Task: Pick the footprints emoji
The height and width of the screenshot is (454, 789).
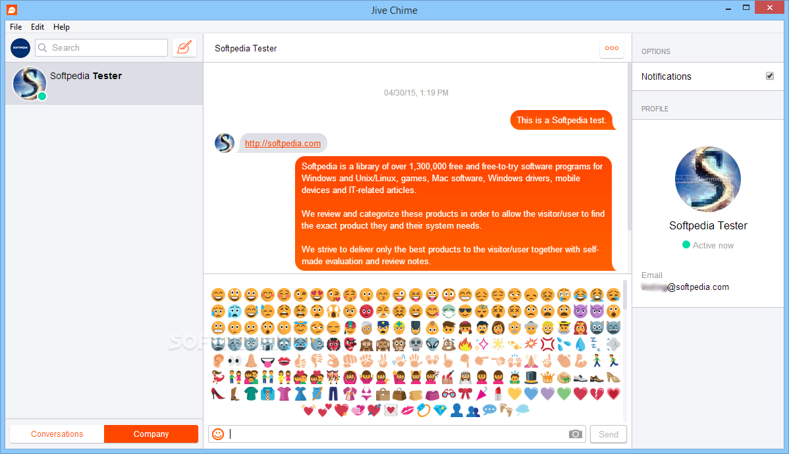Action: pos(506,411)
